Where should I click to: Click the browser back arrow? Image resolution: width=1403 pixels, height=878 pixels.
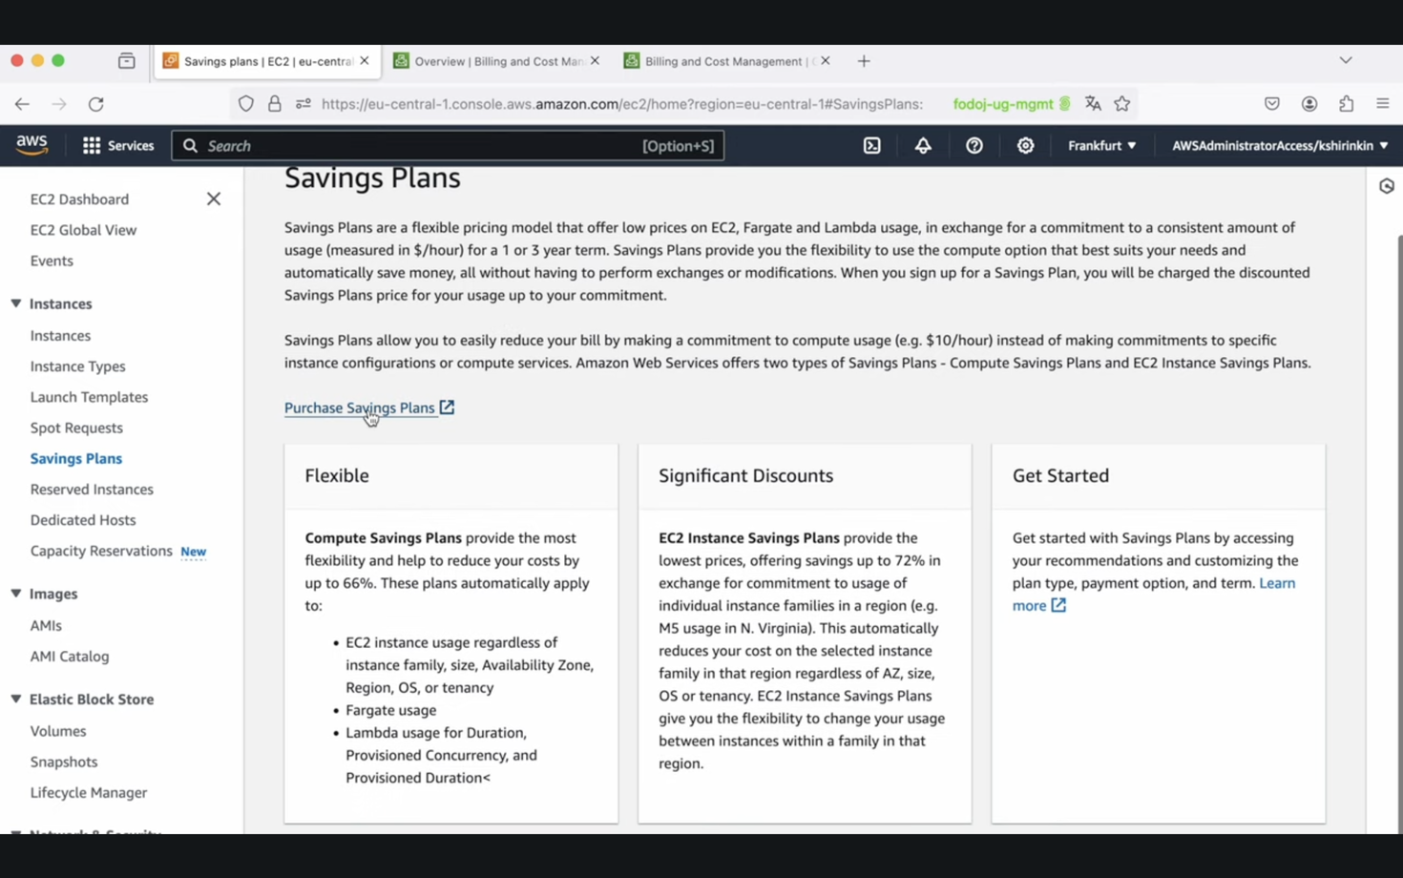(22, 104)
